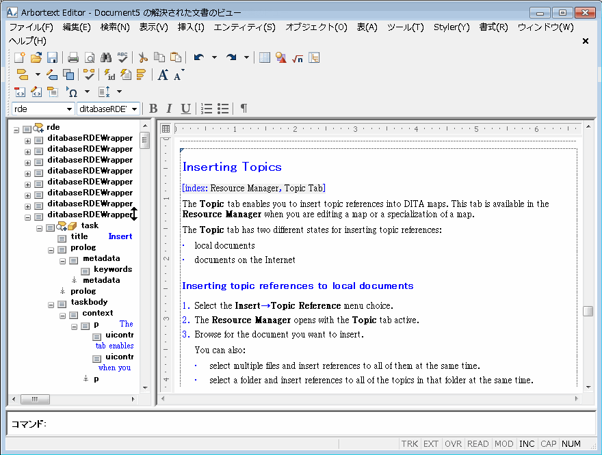Click the stacked yellow bars tag icon
The image size is (602, 455).
142,74
